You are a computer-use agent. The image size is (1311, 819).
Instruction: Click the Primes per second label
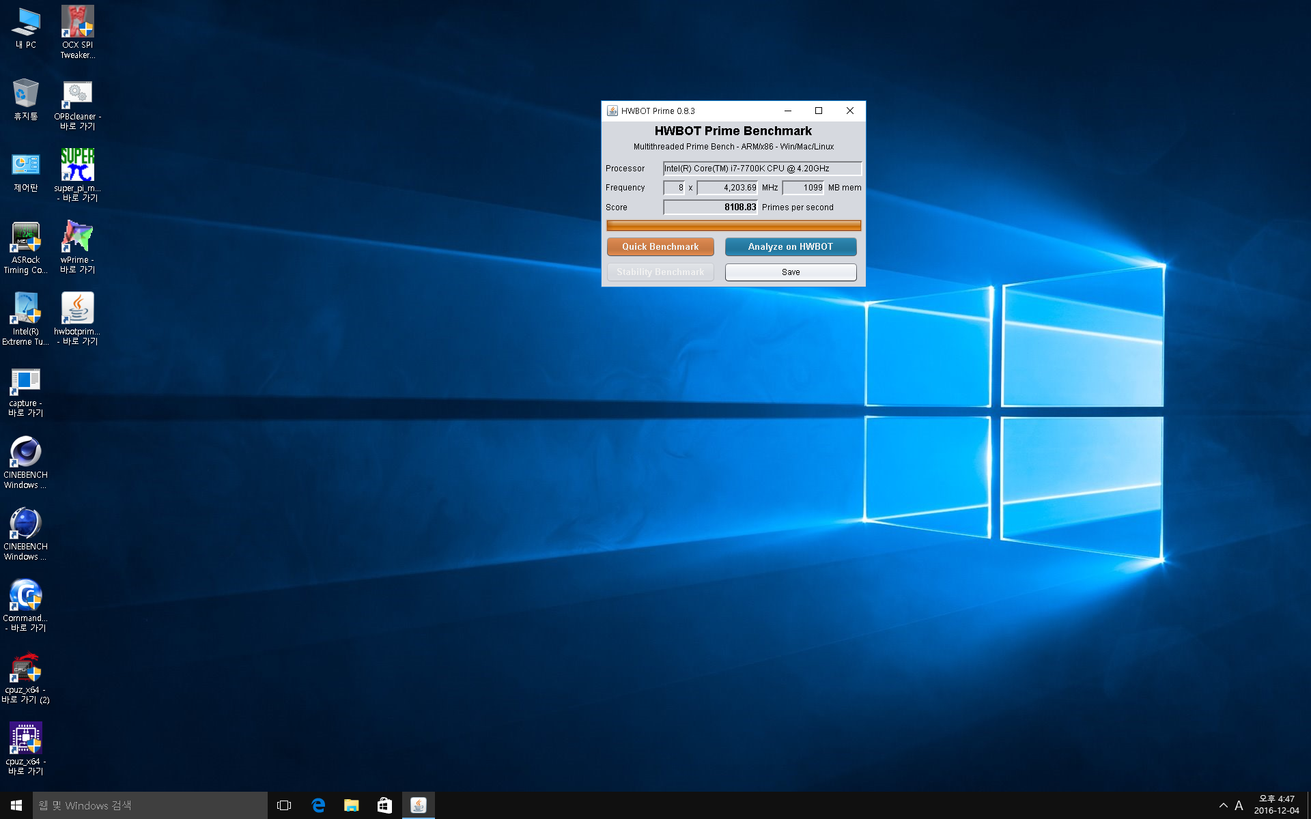798,207
